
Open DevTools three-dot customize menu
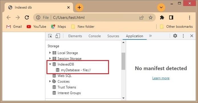point(183,36)
